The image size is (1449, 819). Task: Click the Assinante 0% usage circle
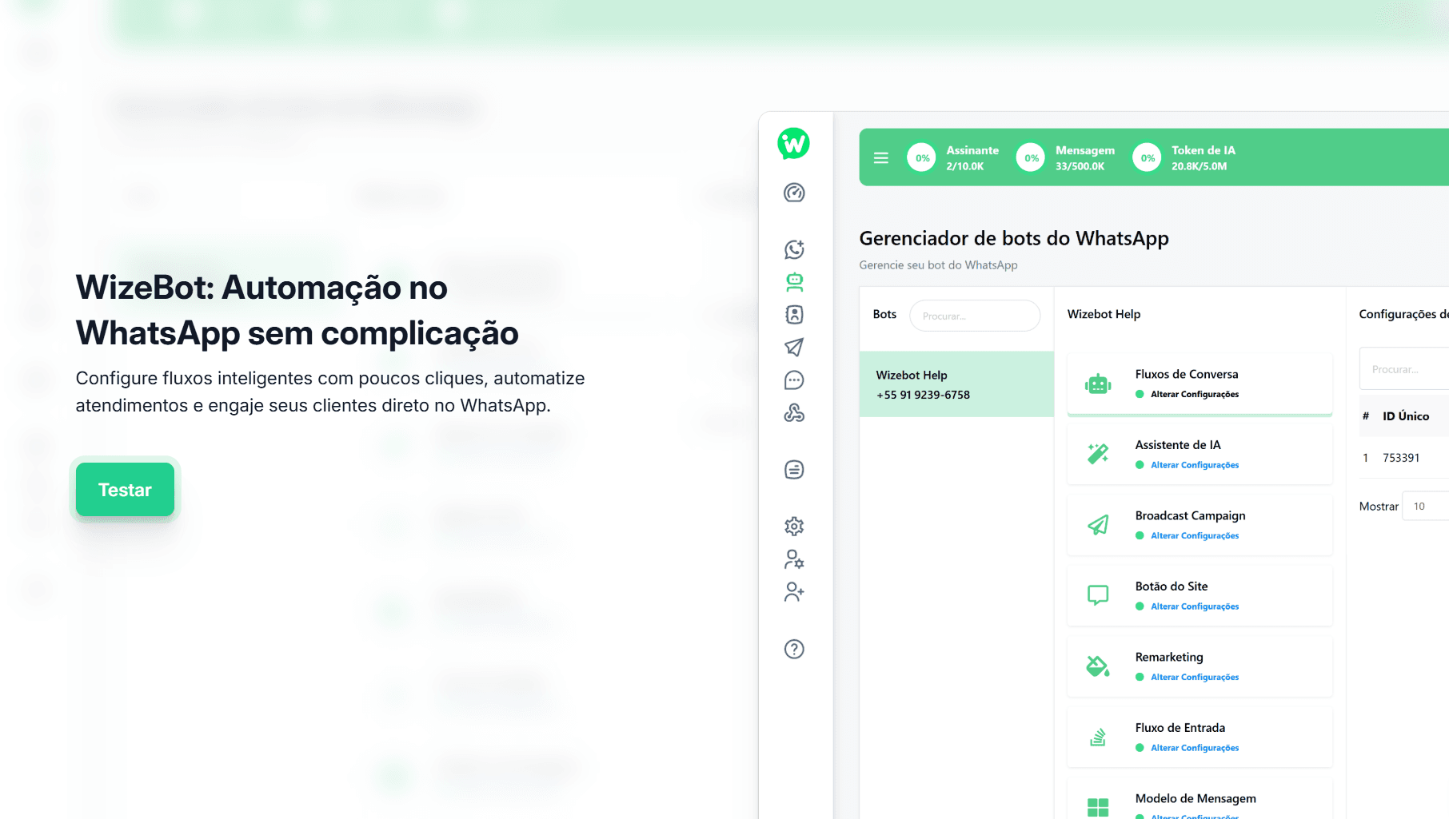tap(922, 158)
